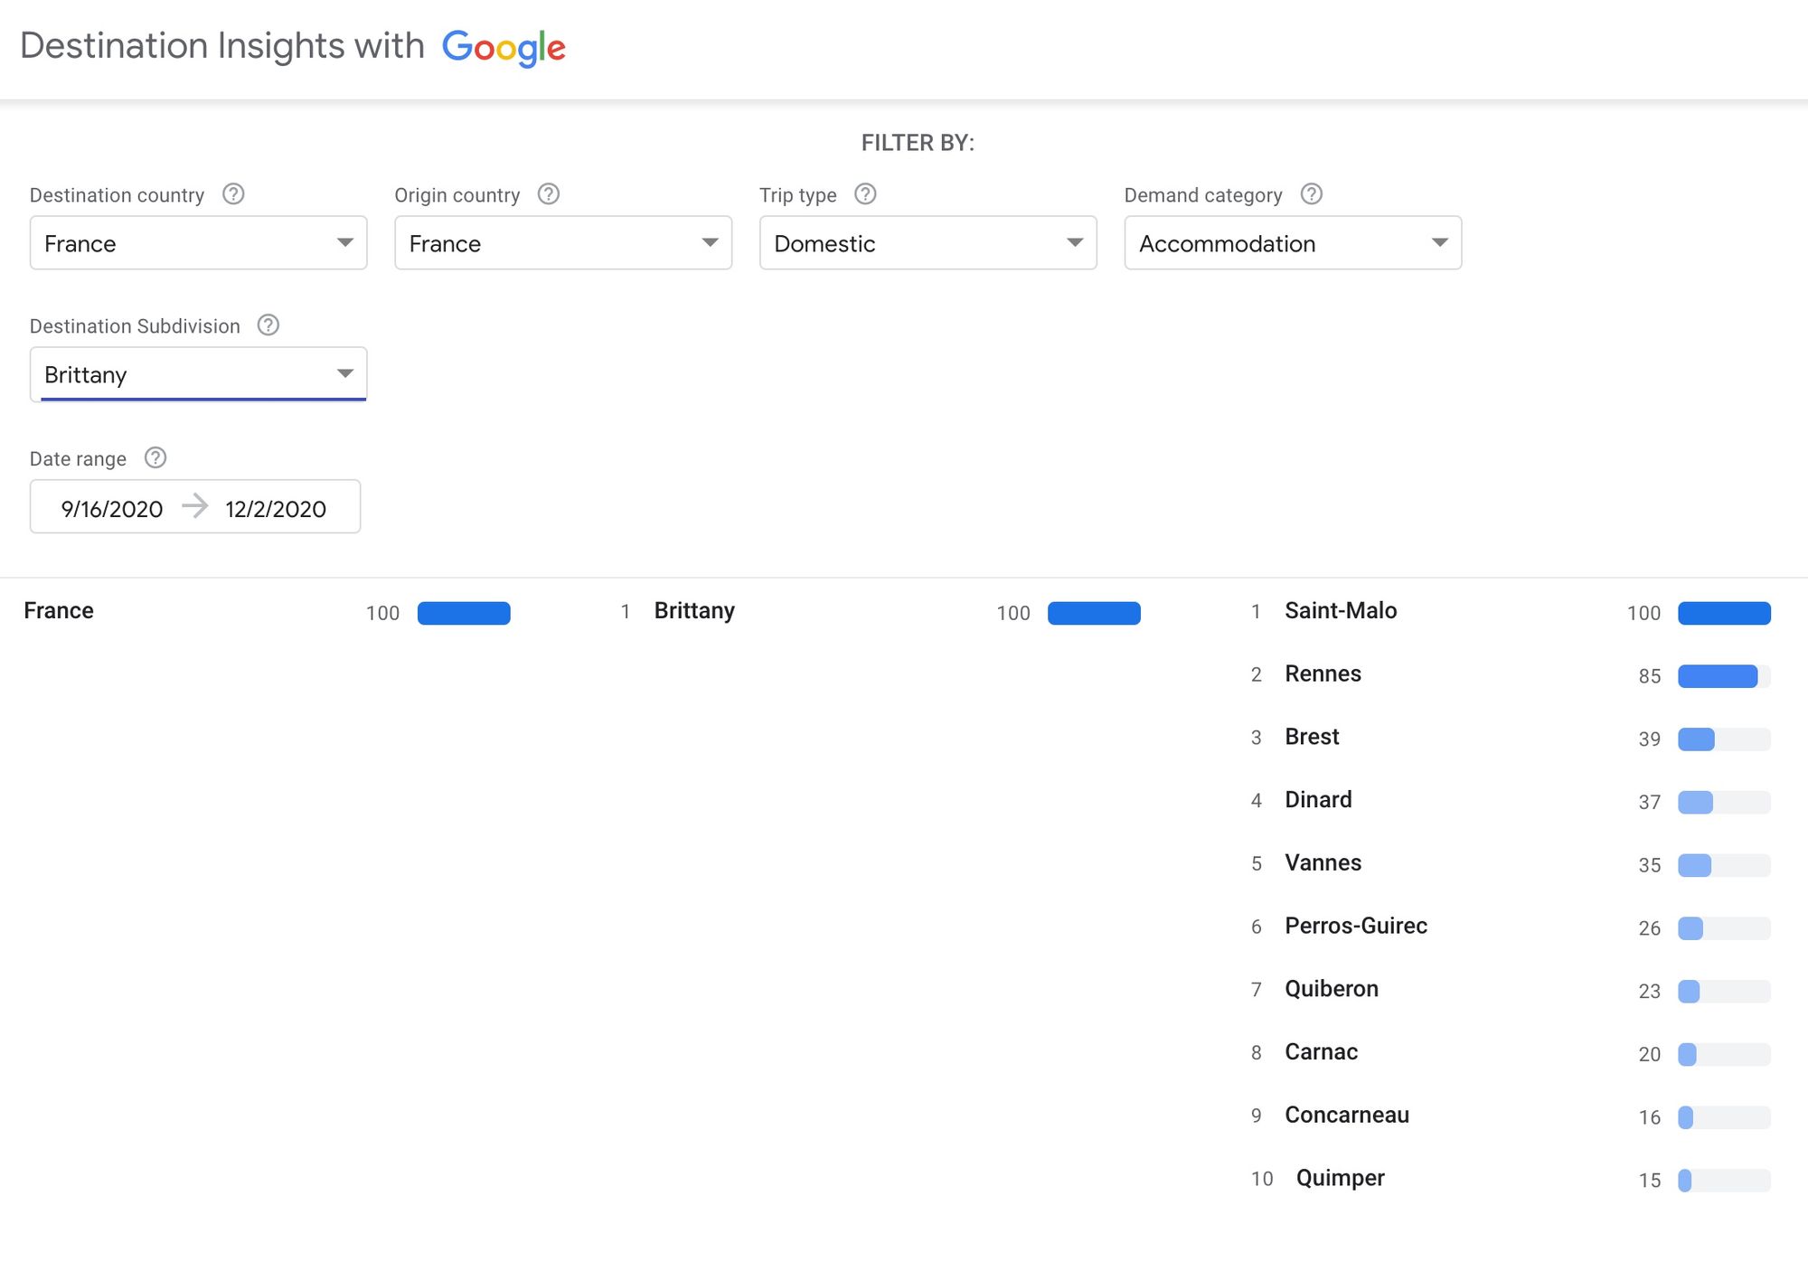Open the Destination country dropdown
This screenshot has height=1271, width=1808.
[198, 243]
